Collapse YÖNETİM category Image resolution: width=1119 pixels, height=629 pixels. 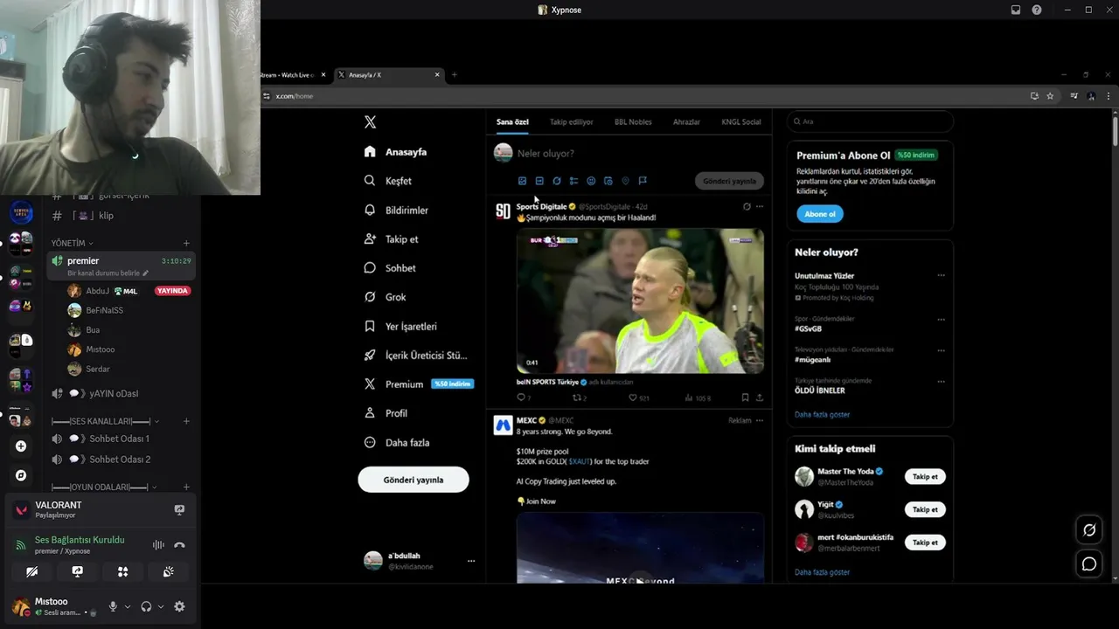point(73,243)
